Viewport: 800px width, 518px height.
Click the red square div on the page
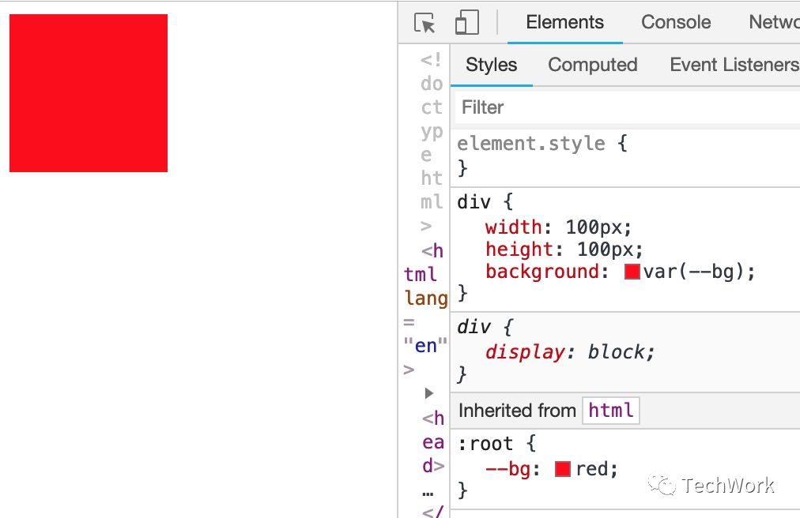(89, 93)
